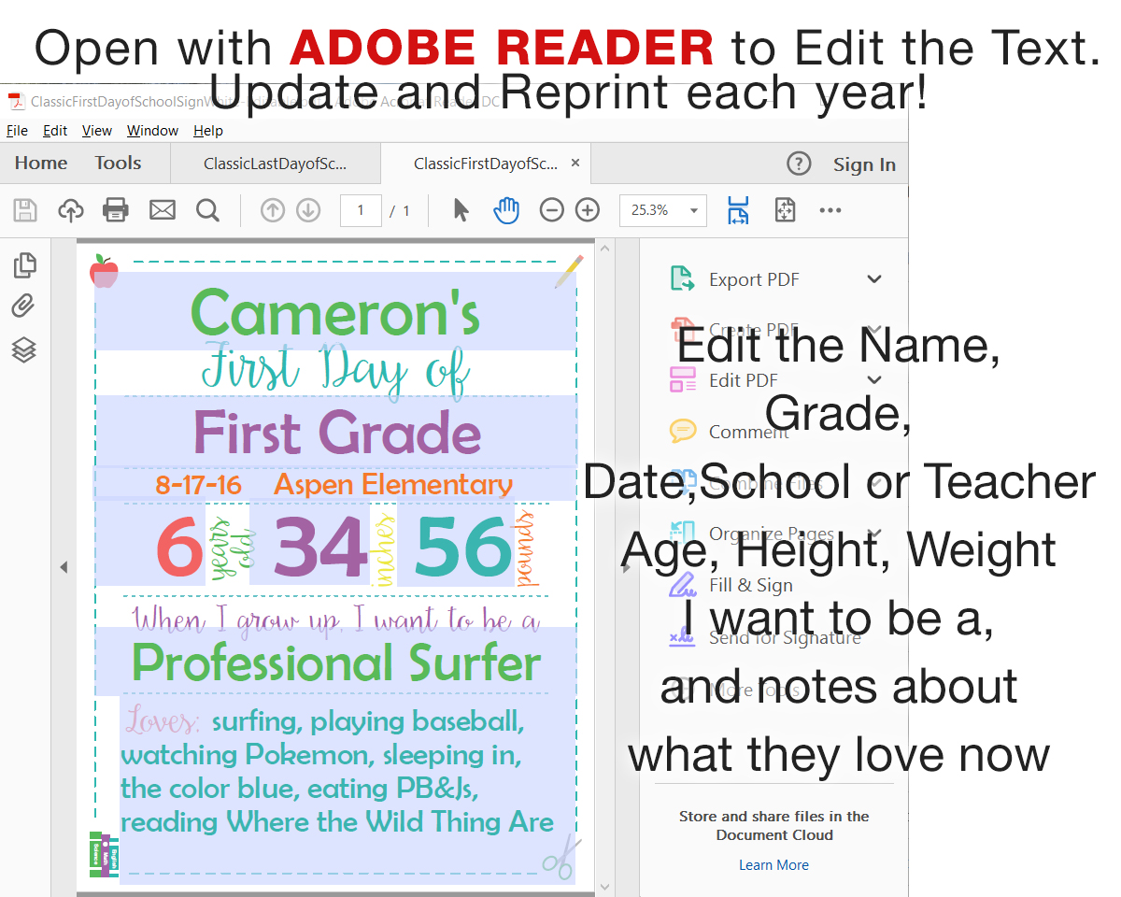Go to the next page arrow
This screenshot has width=1121, height=897.
click(308, 210)
